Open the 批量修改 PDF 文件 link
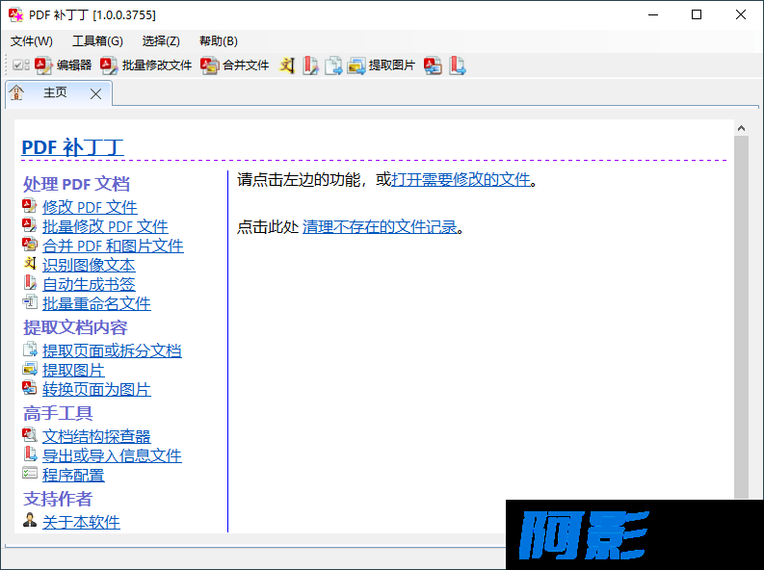Screen dimensions: 764x570 pos(105,226)
